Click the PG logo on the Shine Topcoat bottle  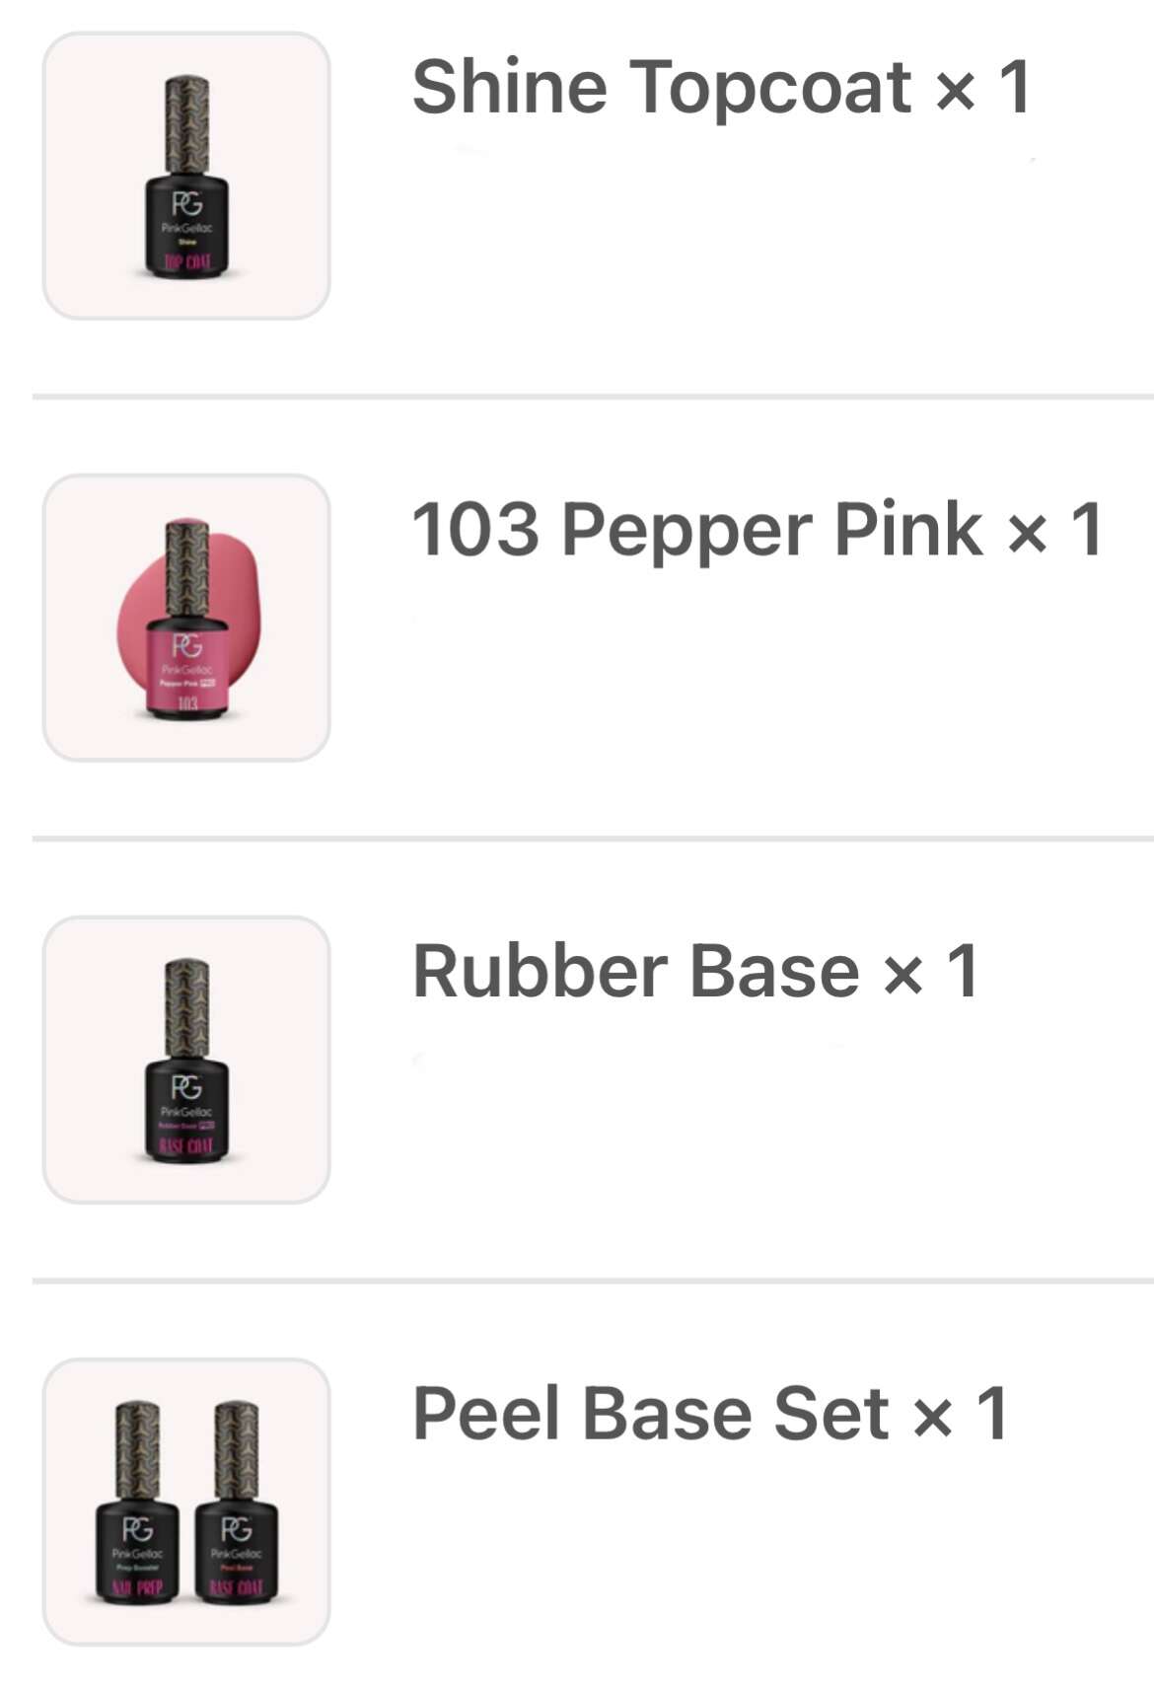(186, 203)
